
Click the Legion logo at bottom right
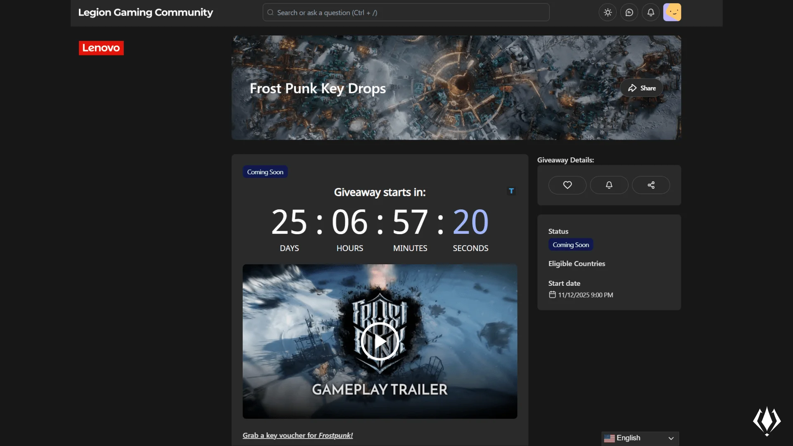pyautogui.click(x=767, y=421)
